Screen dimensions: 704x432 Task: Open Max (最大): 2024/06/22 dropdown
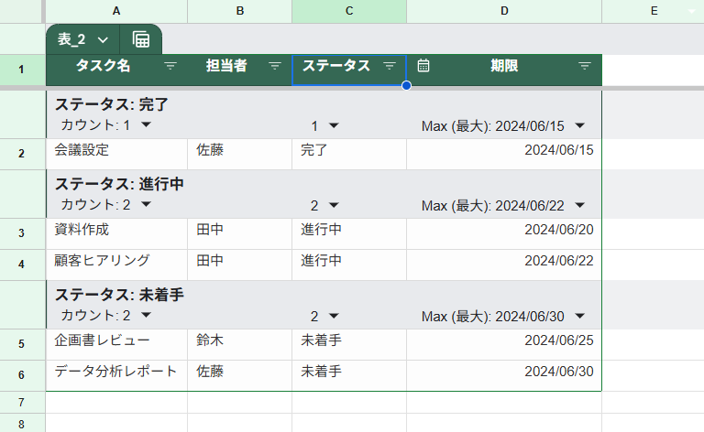[x=580, y=205]
